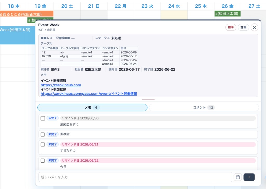
Task: Select the 27 土 day header
Action: click(x=254, y=6)
